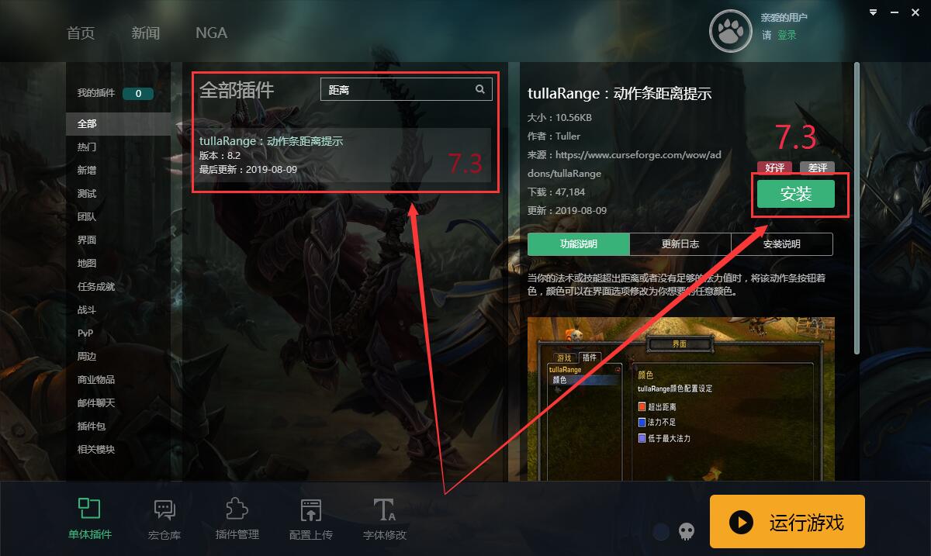Click the paw avatar icon
Viewport: 931px width, 556px height.
(x=731, y=31)
